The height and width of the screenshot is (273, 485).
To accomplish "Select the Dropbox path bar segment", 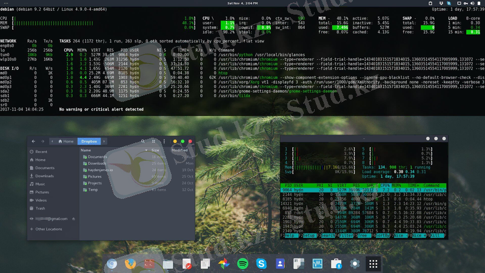I will tap(89, 141).
